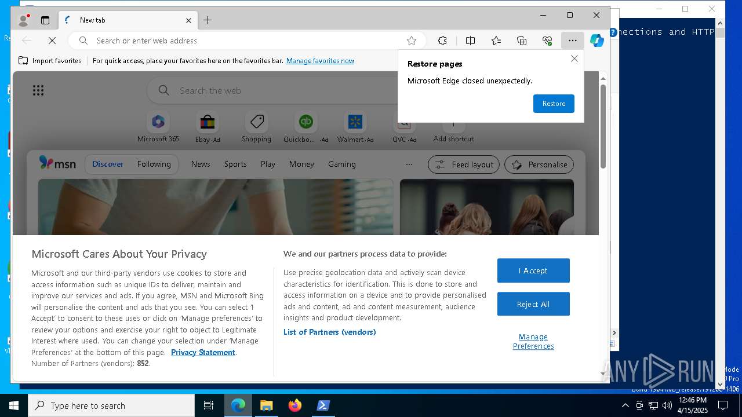Open the Copilot sidebar icon
Image resolution: width=742 pixels, height=417 pixels.
[x=597, y=41]
